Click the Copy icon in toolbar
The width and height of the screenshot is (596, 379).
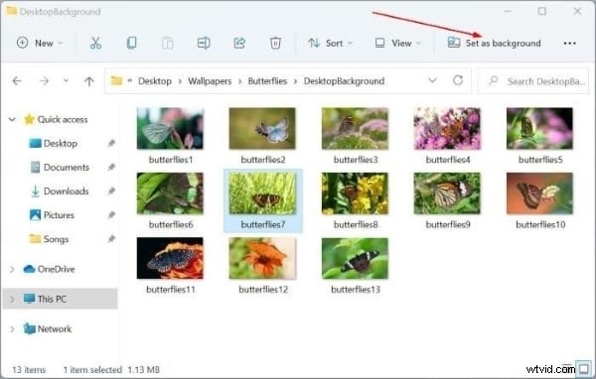point(131,43)
